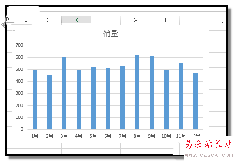Select column E header

(76, 20)
